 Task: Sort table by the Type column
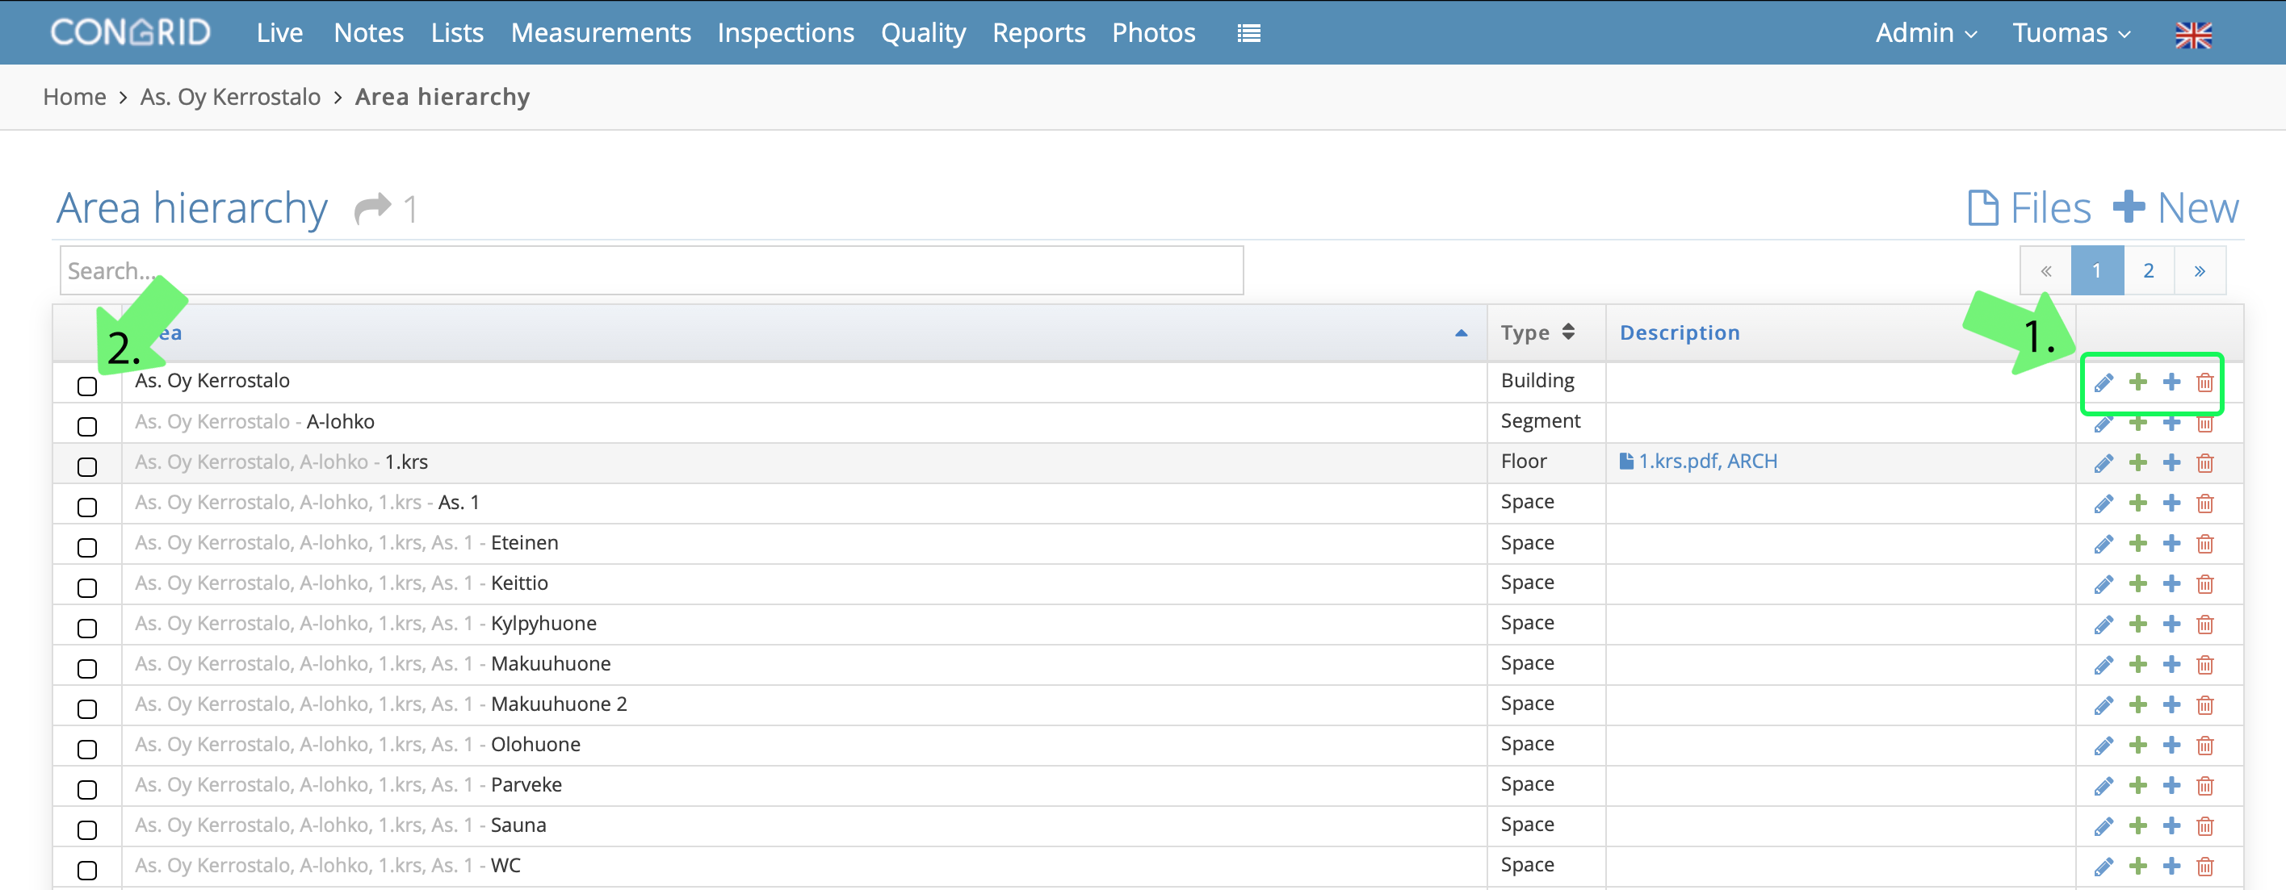coord(1537,332)
